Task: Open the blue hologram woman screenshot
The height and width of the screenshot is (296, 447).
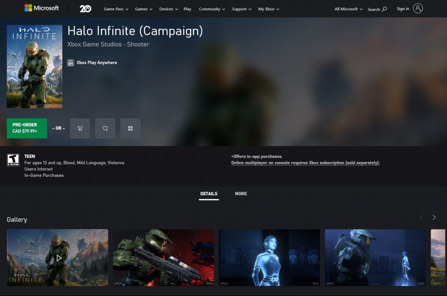Action: click(x=269, y=257)
